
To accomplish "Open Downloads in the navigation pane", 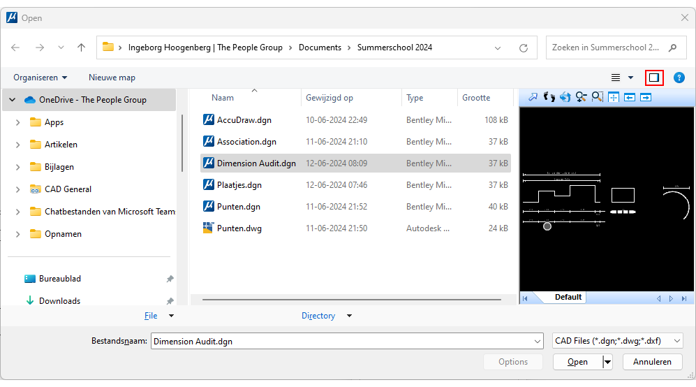I will [x=59, y=301].
